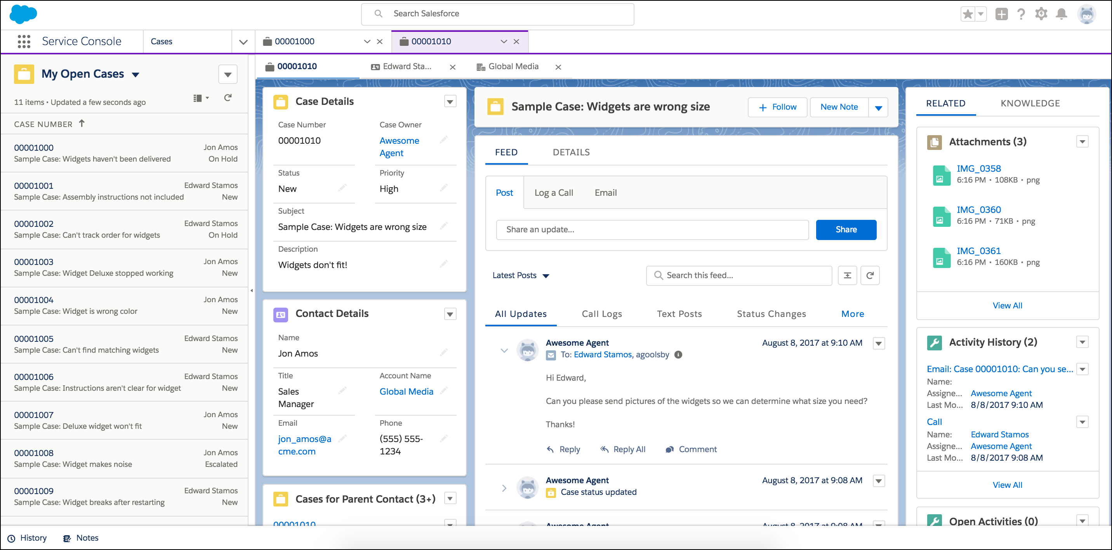Collapse the Awesome Agent email post

[504, 350]
